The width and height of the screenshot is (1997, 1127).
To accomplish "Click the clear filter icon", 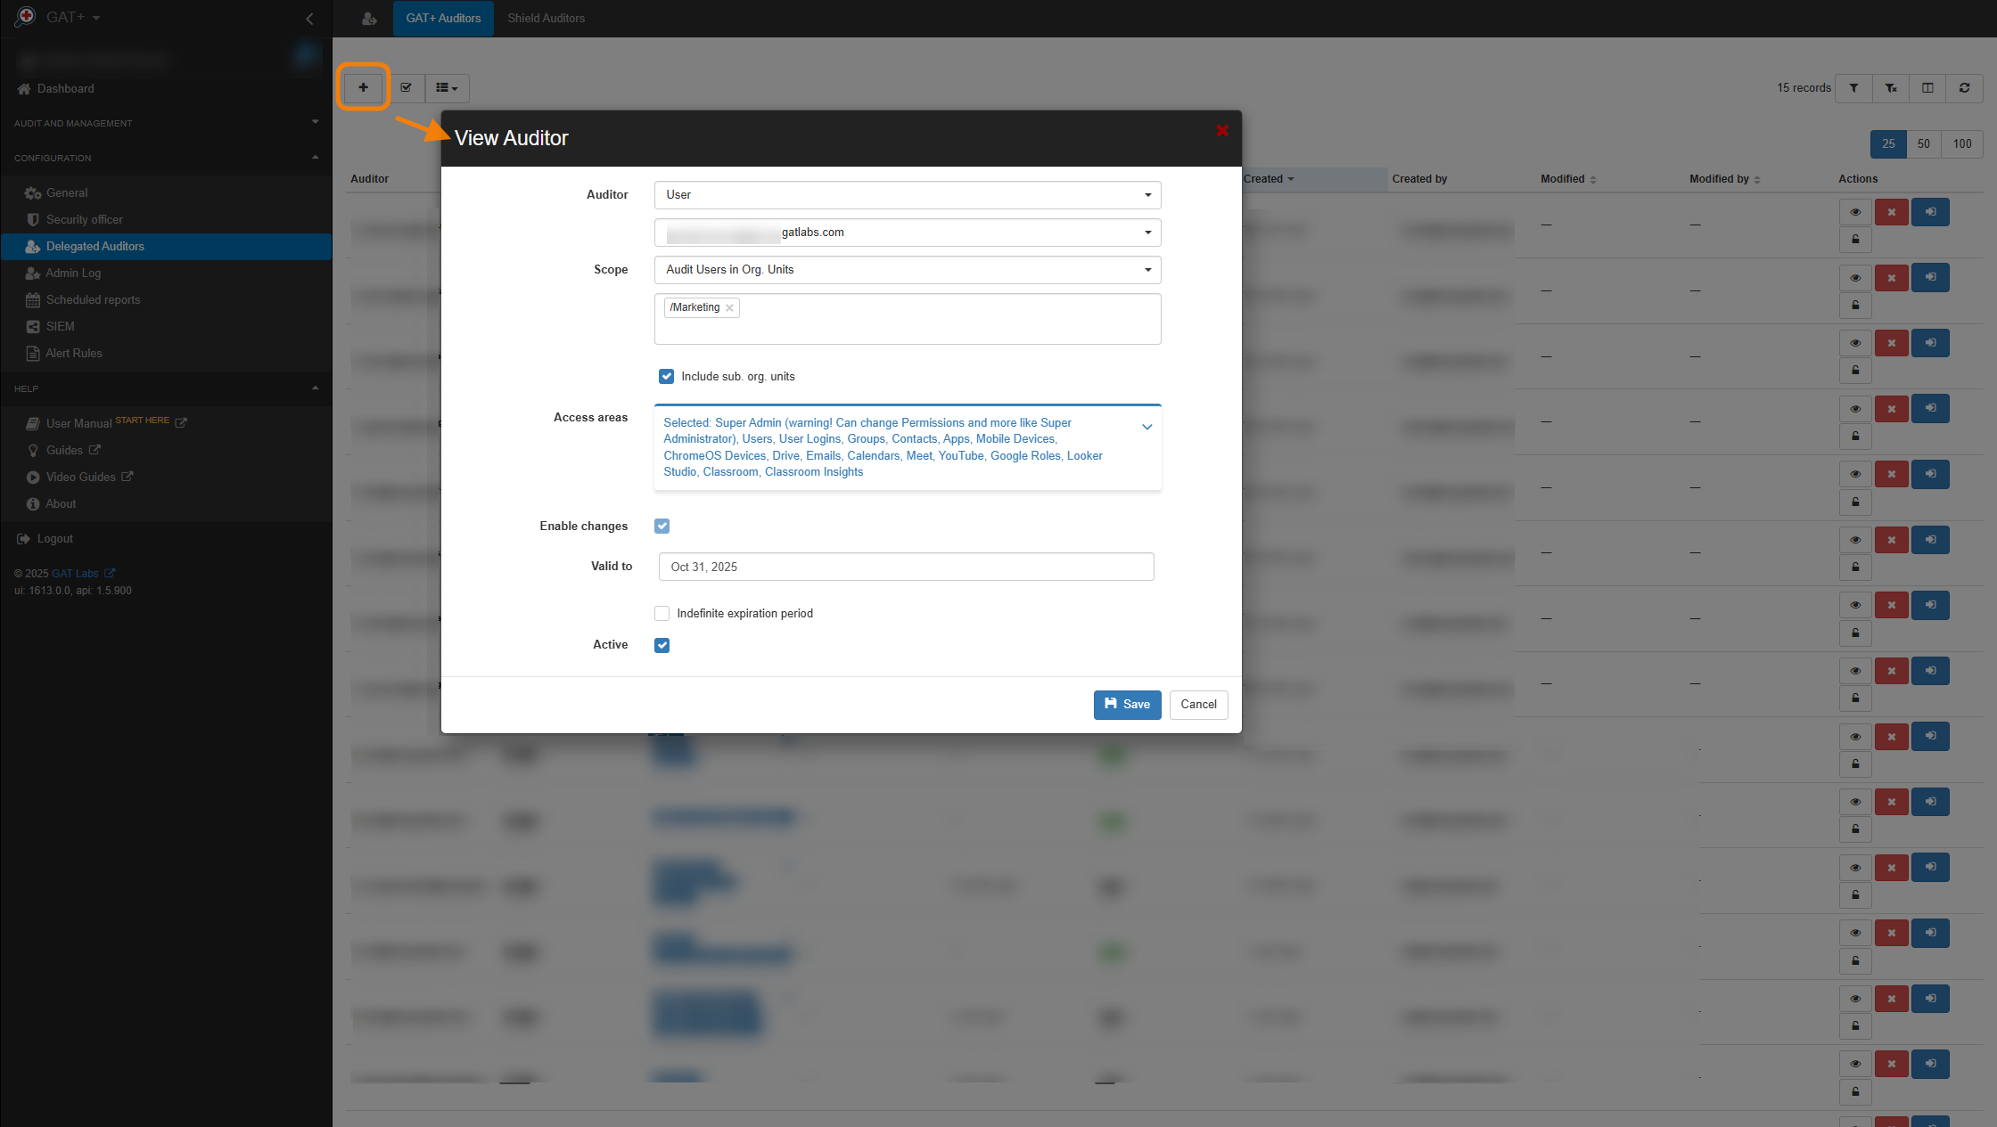I will click(1890, 87).
